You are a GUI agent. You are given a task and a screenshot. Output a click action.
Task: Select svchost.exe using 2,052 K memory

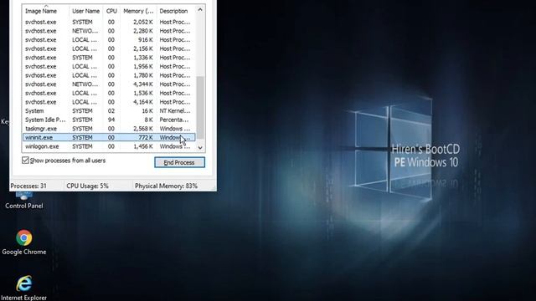click(109, 22)
